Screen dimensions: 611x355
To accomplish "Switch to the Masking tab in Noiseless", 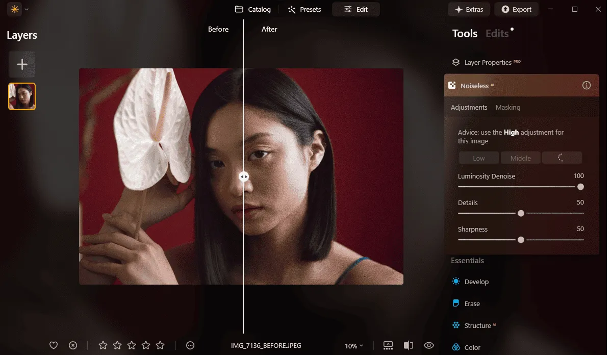I will (x=508, y=107).
